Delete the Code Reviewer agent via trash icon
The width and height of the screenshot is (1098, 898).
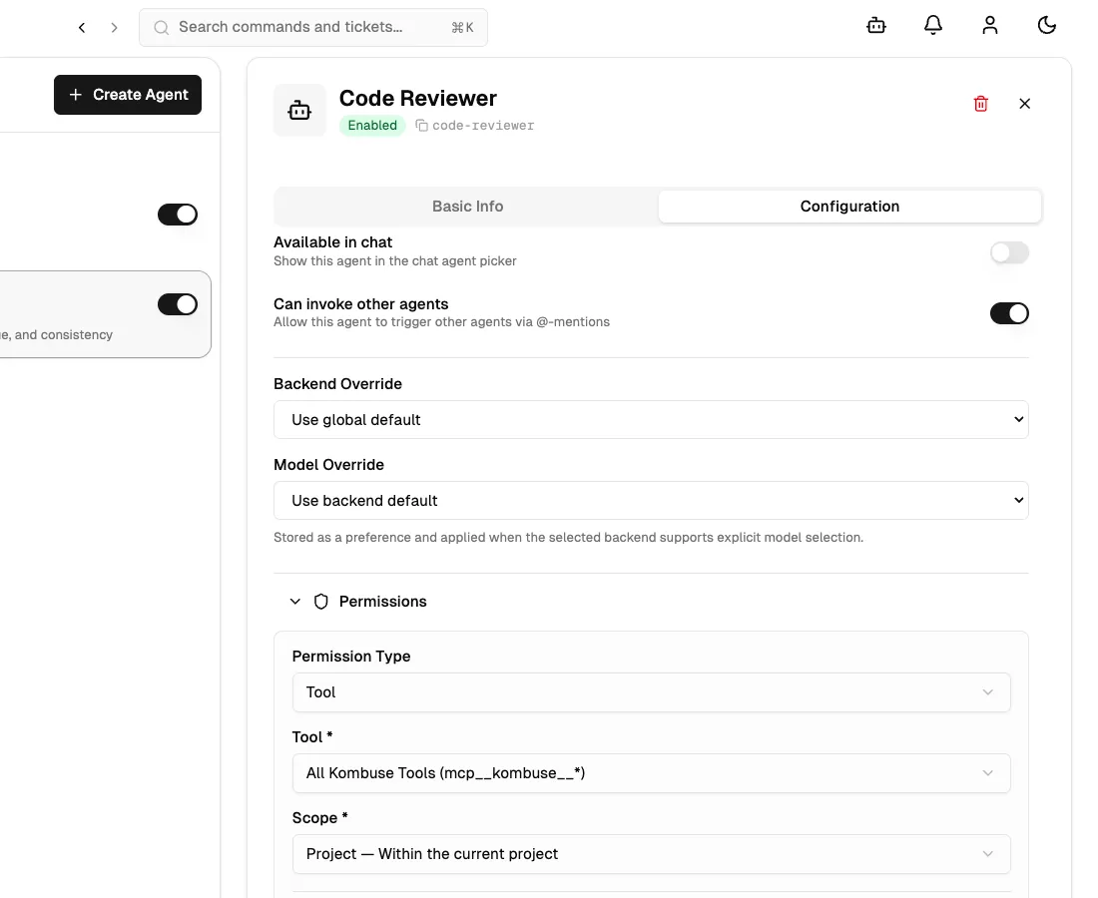pyautogui.click(x=980, y=103)
